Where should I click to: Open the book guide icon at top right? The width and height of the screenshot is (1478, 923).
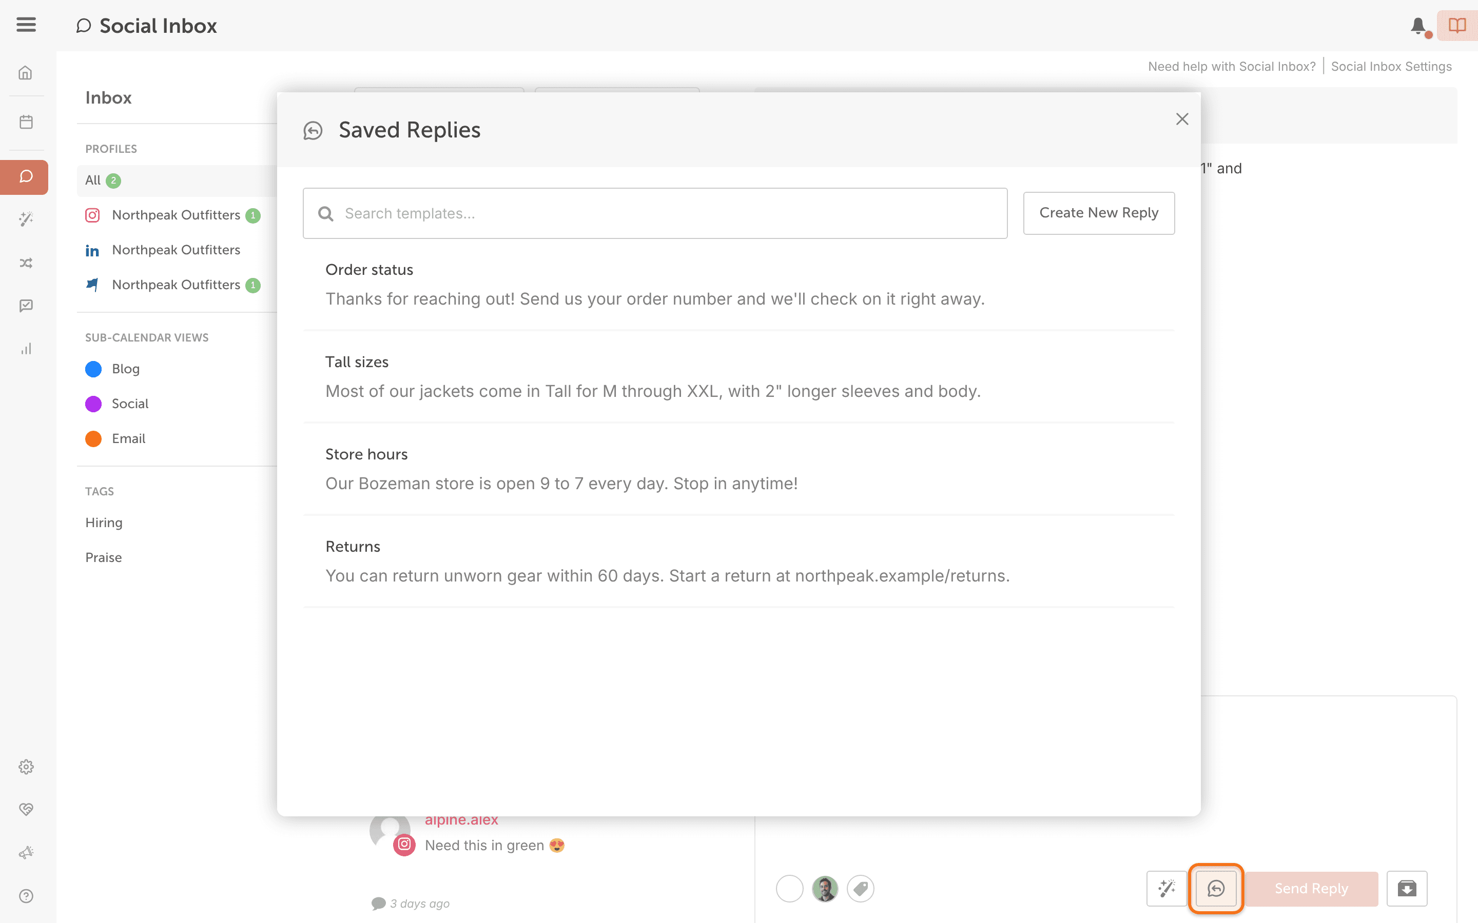(x=1457, y=26)
